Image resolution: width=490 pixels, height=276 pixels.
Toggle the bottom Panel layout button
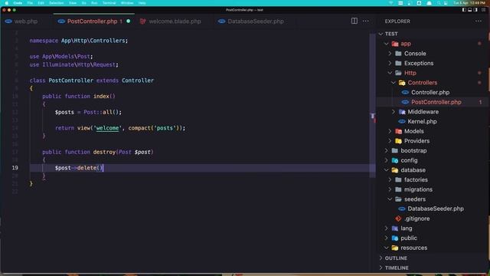pyautogui.click(x=469, y=10)
